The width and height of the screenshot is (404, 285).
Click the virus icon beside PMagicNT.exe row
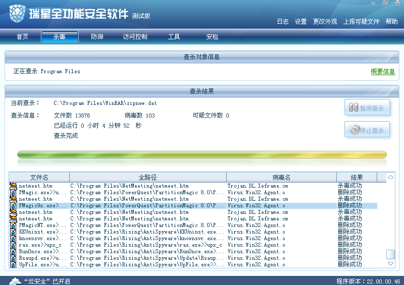pyautogui.click(x=13, y=225)
